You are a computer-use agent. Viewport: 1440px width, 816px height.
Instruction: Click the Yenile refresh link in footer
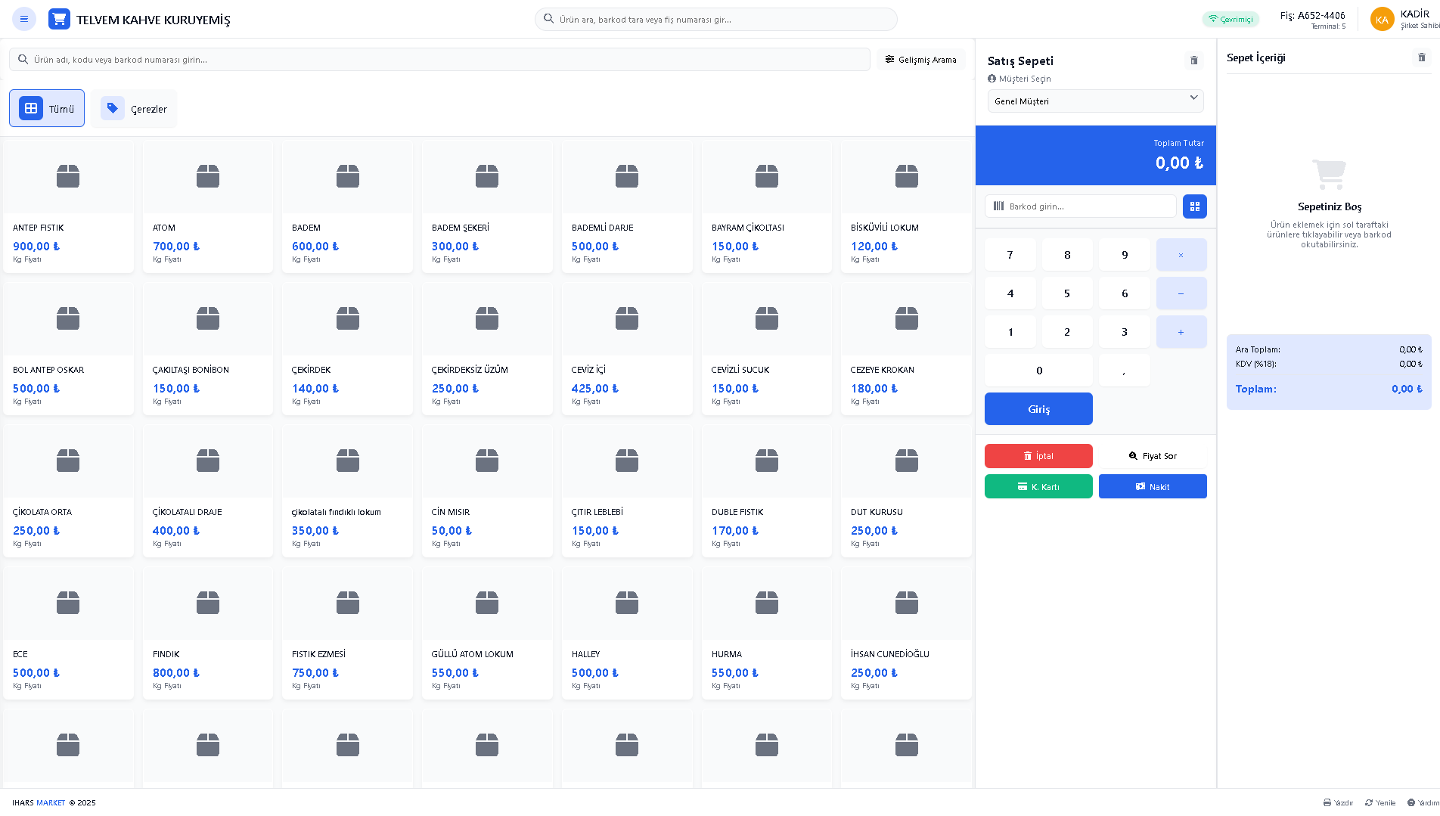(x=1380, y=803)
